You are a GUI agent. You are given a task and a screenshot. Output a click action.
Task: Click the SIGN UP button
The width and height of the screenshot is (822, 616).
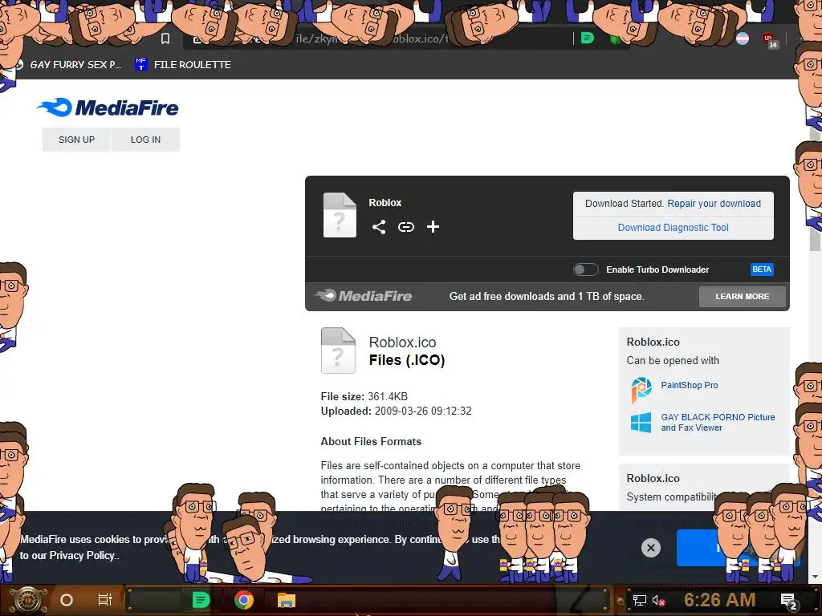(x=76, y=140)
